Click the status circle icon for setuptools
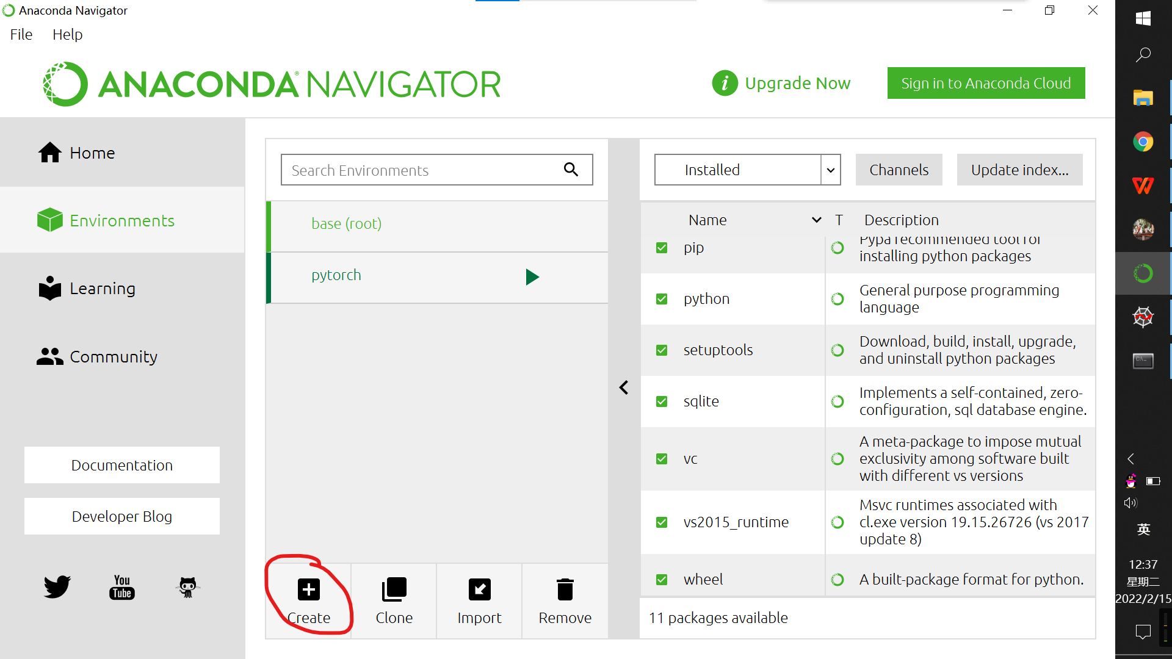The width and height of the screenshot is (1172, 659). coord(837,350)
